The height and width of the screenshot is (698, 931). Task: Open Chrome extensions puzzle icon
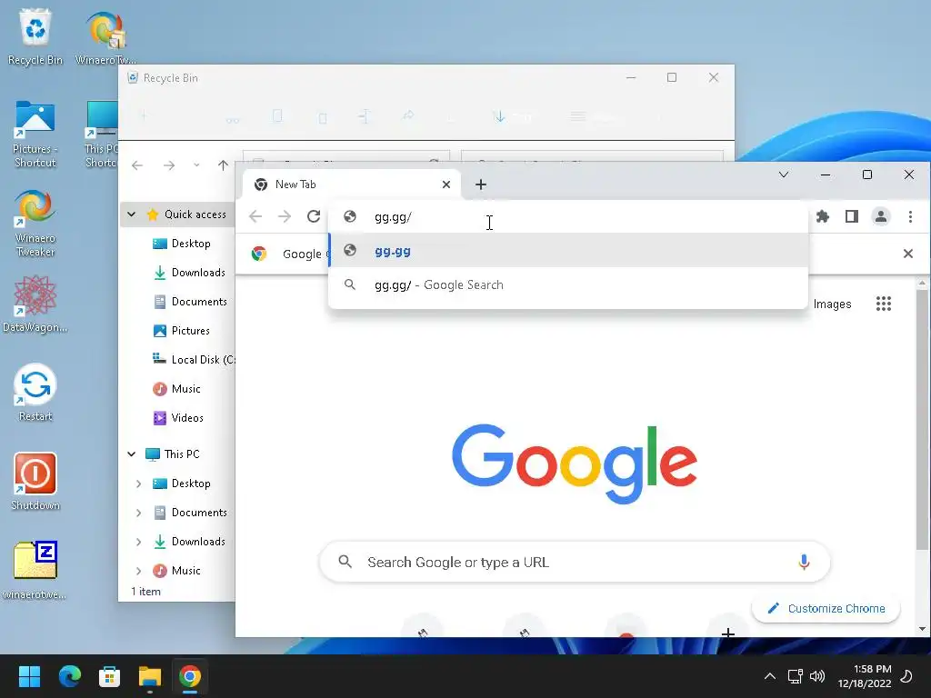pos(822,216)
